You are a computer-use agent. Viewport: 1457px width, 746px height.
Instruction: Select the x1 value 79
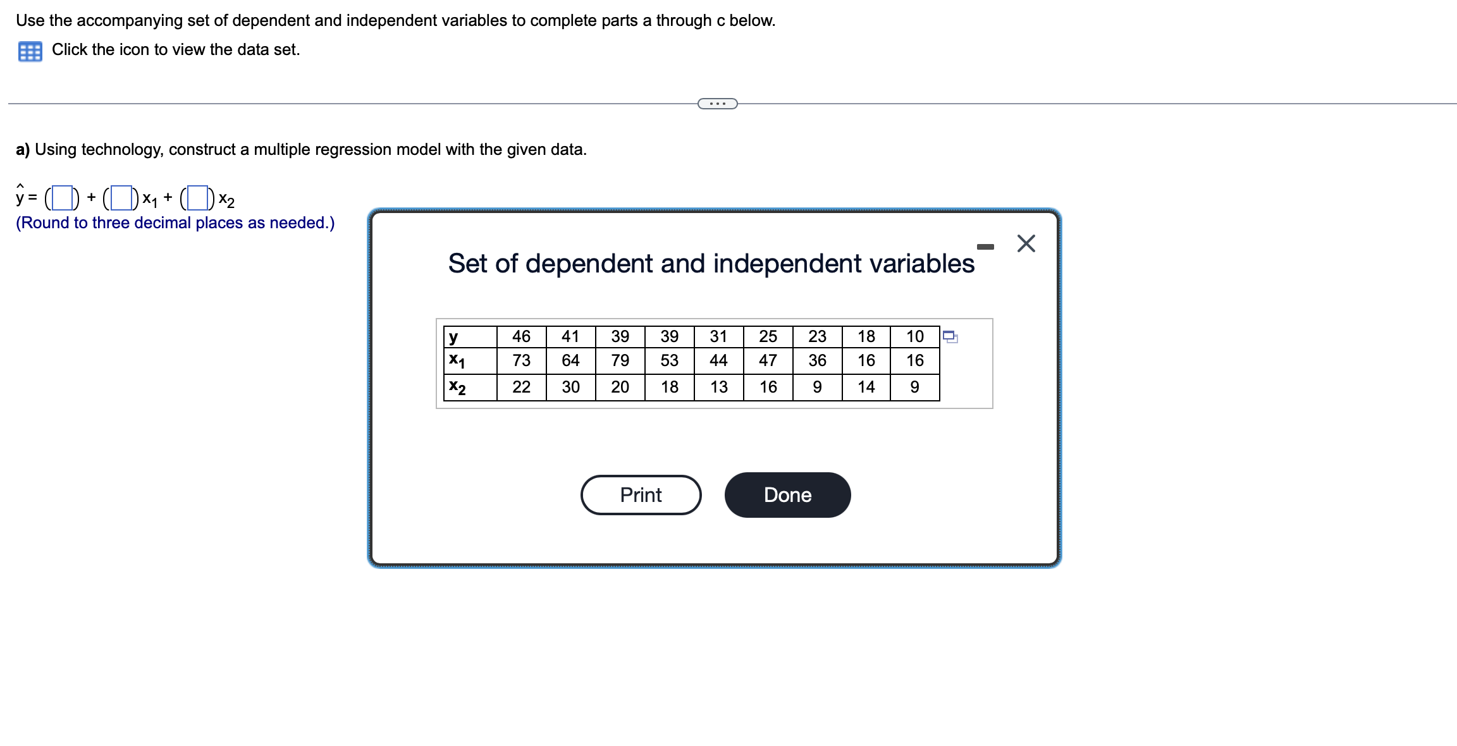coord(620,361)
